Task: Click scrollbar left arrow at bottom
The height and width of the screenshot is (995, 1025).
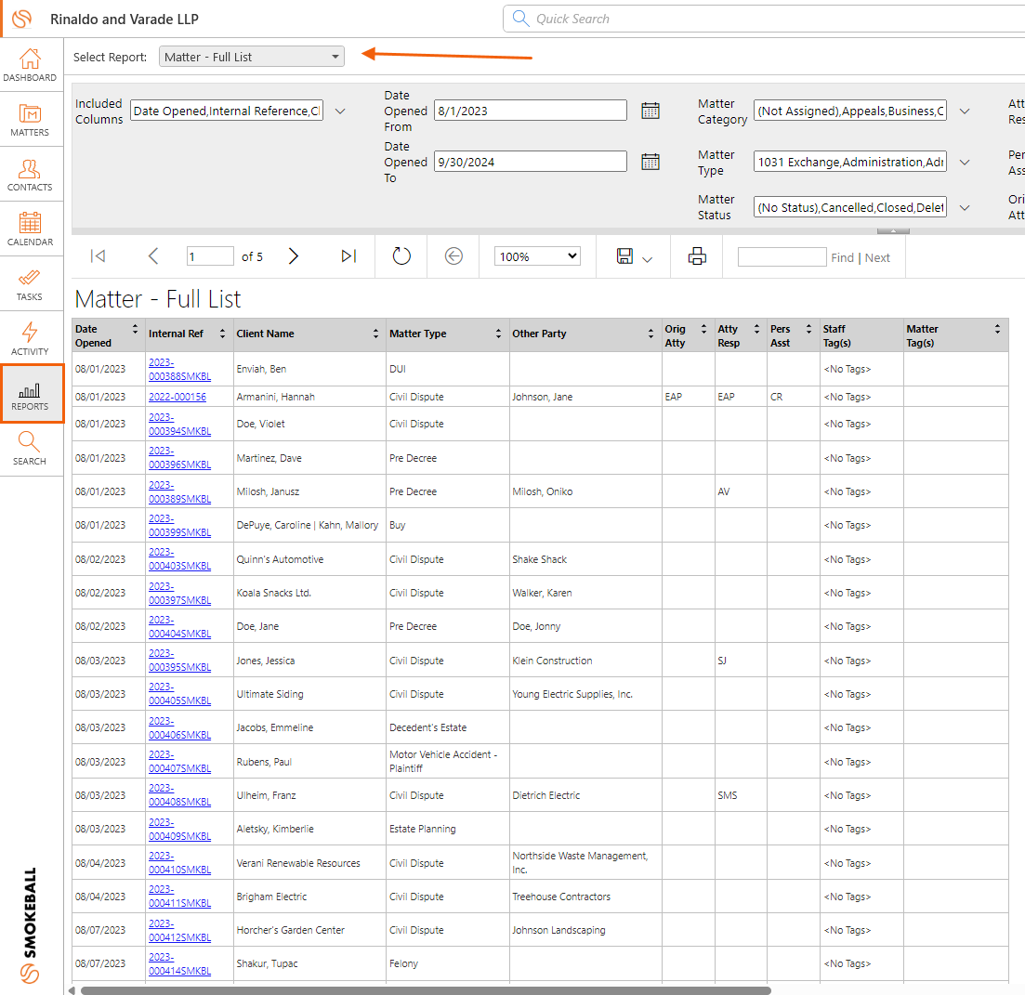Action: (72, 990)
